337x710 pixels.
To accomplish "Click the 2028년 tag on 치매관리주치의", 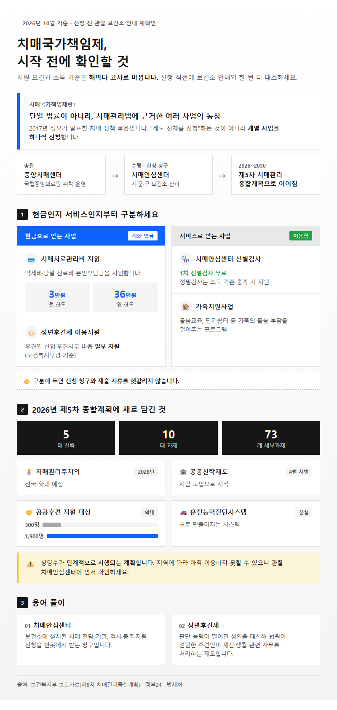I will click(146, 472).
